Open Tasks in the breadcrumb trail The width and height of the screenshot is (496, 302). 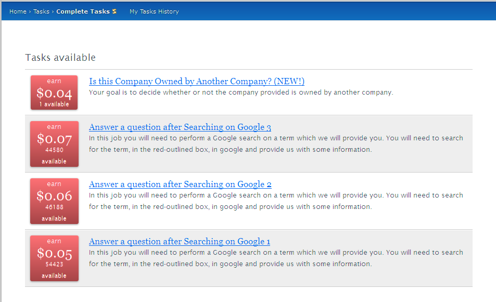42,11
